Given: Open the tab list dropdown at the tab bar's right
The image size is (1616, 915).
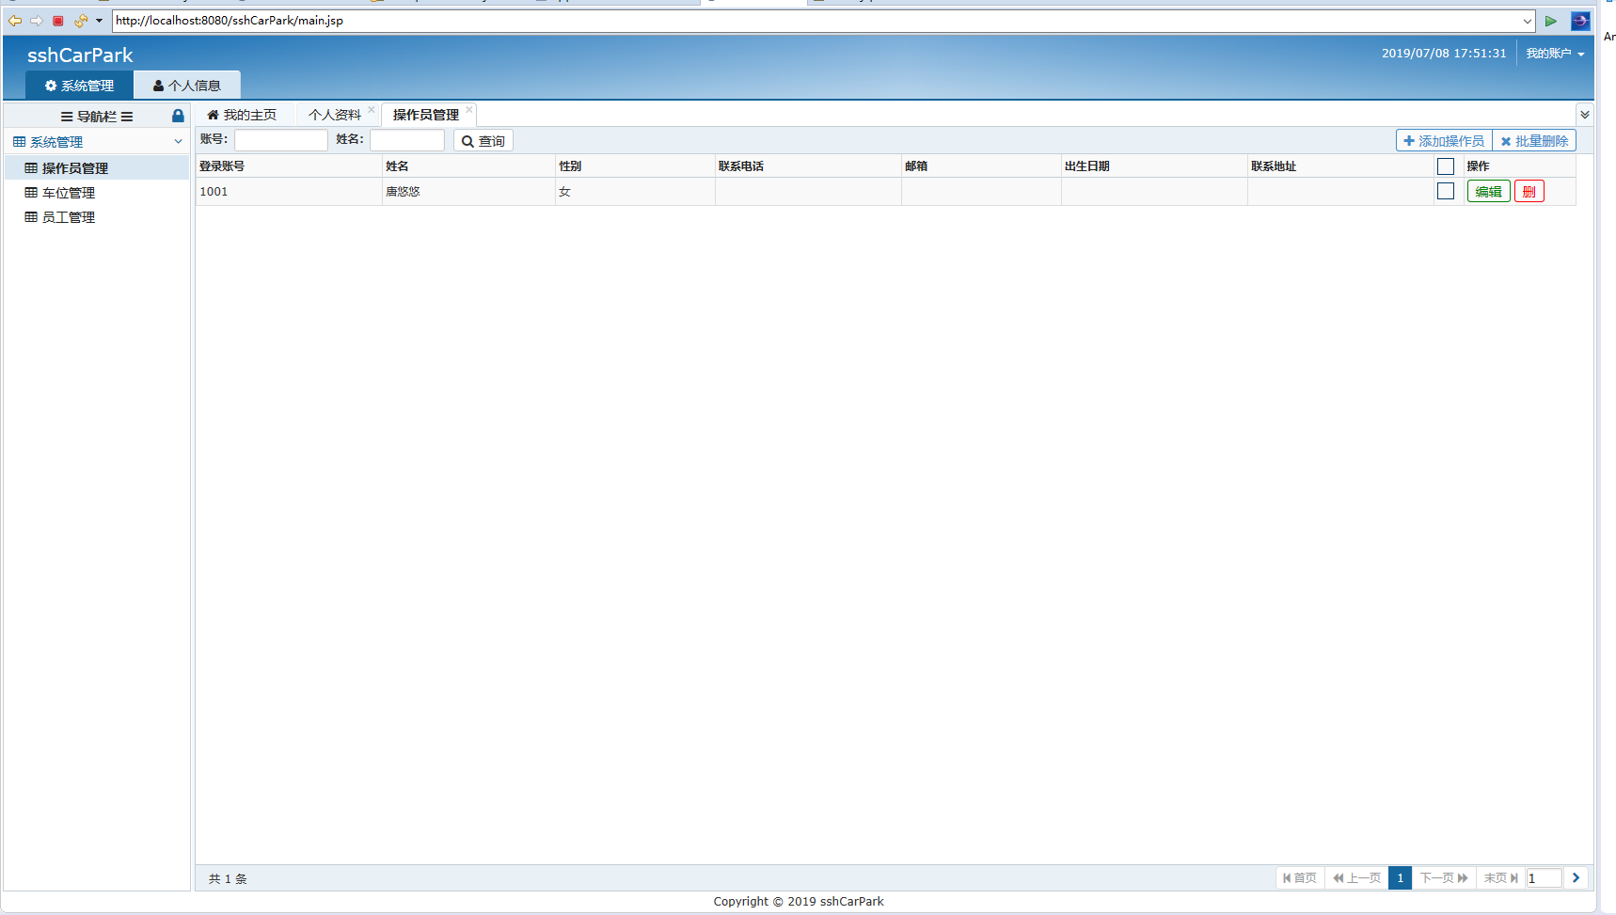Looking at the screenshot, I should pos(1585,115).
